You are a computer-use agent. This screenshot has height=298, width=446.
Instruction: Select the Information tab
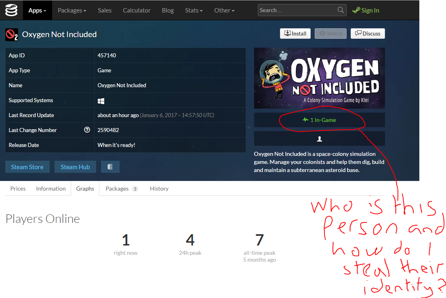coord(51,189)
